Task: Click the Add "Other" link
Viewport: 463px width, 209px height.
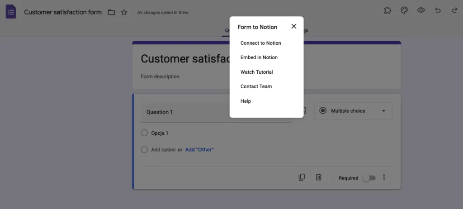Action: click(199, 149)
